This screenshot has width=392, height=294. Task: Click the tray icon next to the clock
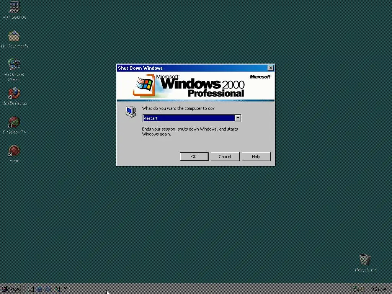(x=363, y=289)
